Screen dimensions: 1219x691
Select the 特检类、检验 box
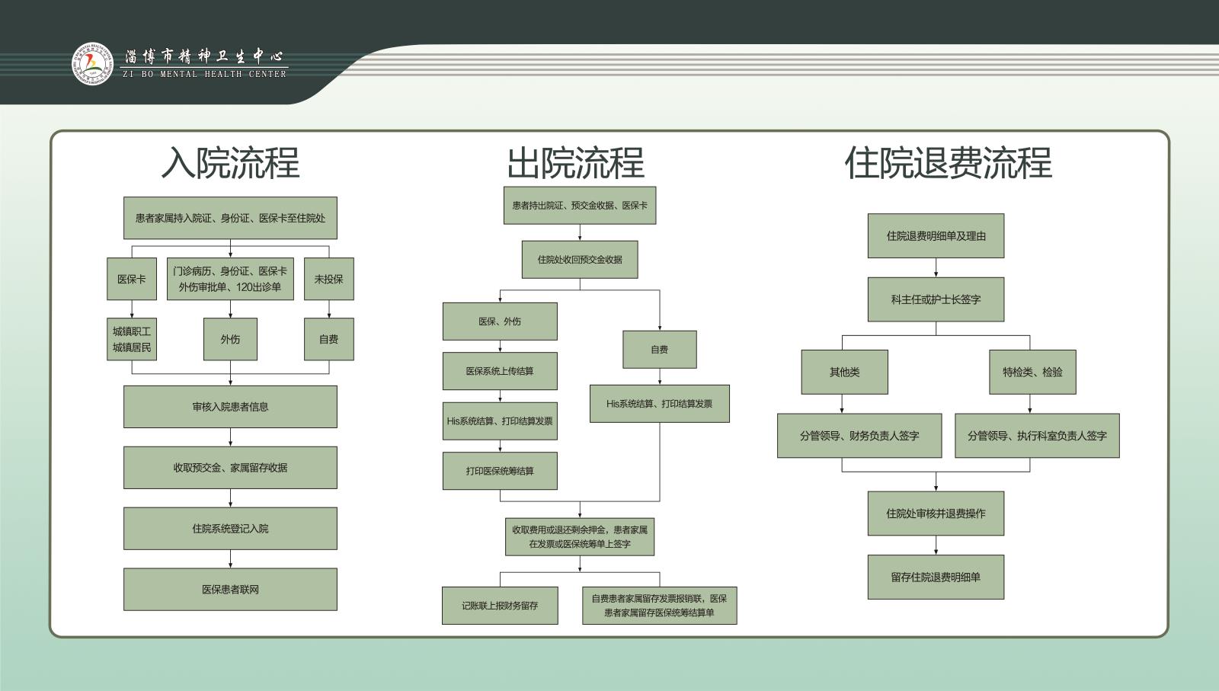[x=1032, y=372]
